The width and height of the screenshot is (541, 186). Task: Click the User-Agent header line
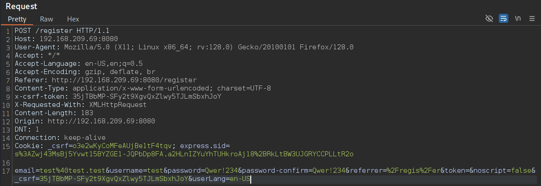(184, 47)
